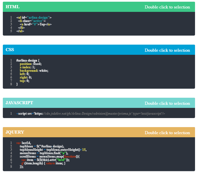Click the closing brace of the CSS rule

point(17,84)
